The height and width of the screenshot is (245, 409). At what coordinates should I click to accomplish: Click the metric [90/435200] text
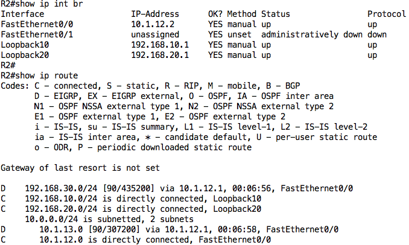coord(127,188)
